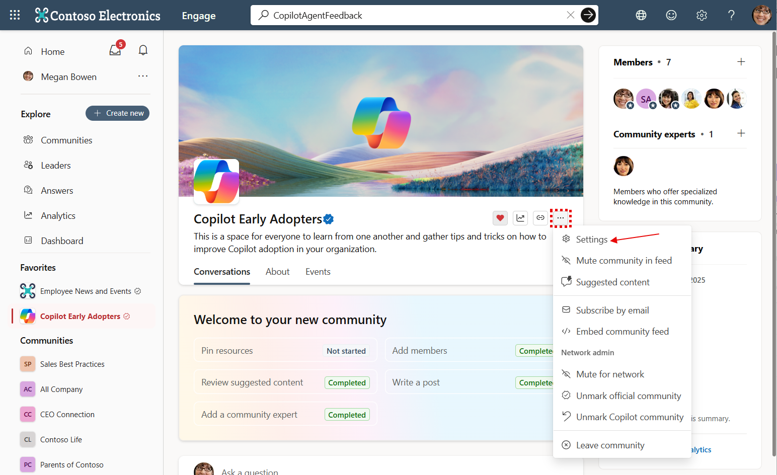The height and width of the screenshot is (475, 777).
Task: Click the send feedback smiley icon
Action: (671, 15)
